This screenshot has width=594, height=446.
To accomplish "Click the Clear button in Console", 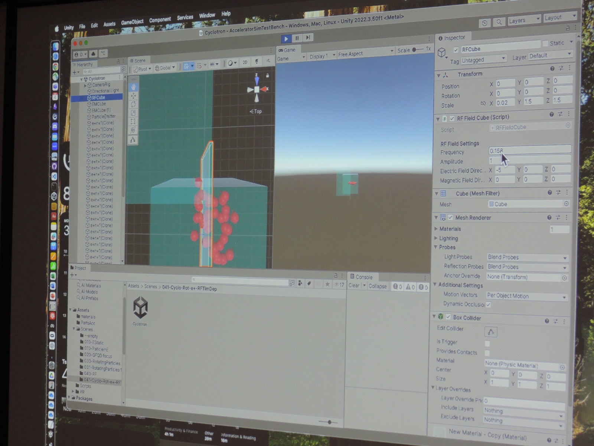I will coord(354,285).
